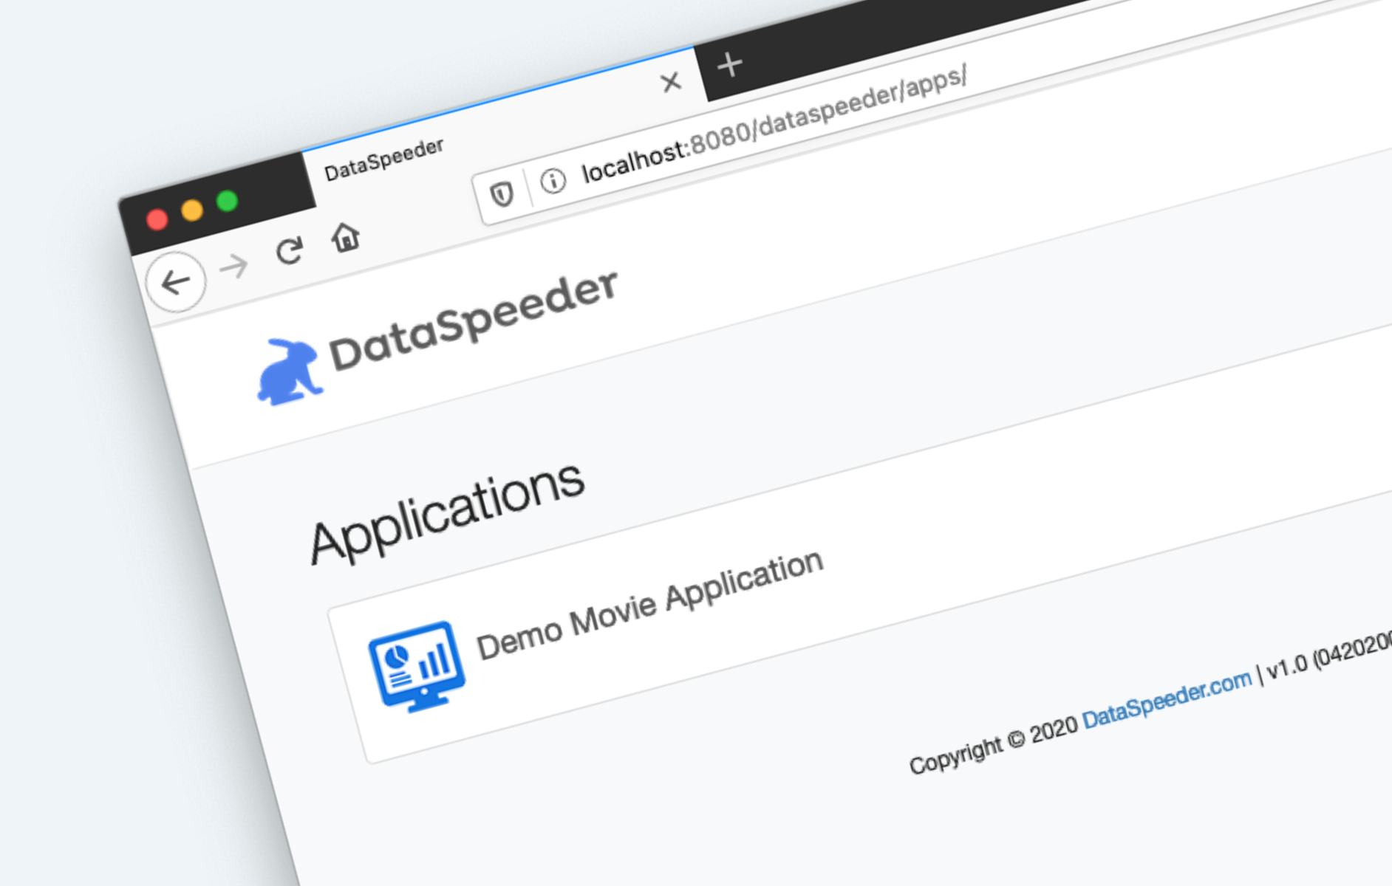Open the shield tracking protection icon
This screenshot has height=886, width=1392.
tap(502, 194)
